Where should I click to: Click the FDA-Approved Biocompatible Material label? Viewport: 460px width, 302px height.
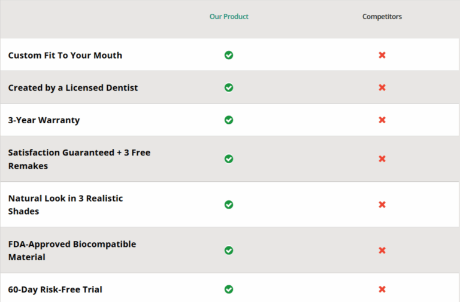tap(72, 251)
